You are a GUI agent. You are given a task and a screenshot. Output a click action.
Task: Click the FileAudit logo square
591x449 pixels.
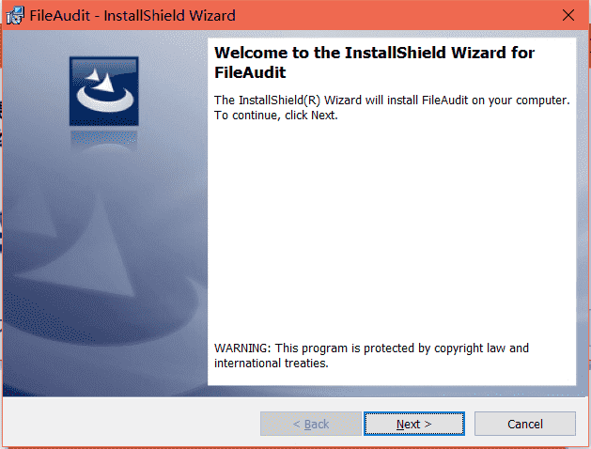pos(104,91)
